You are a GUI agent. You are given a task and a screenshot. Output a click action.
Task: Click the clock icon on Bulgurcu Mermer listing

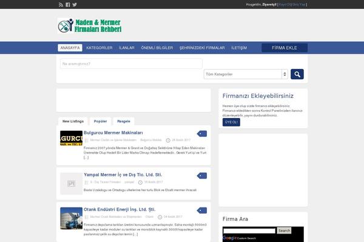pos(168,140)
